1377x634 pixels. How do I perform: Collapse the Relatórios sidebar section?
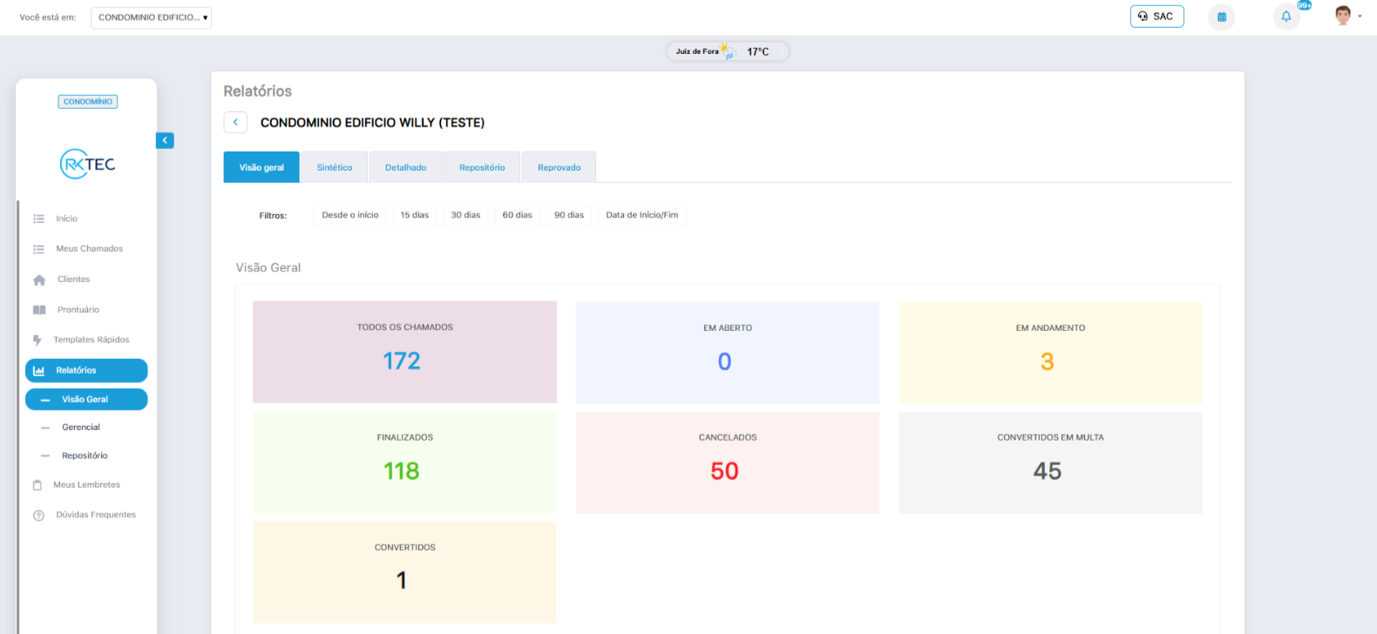(86, 370)
